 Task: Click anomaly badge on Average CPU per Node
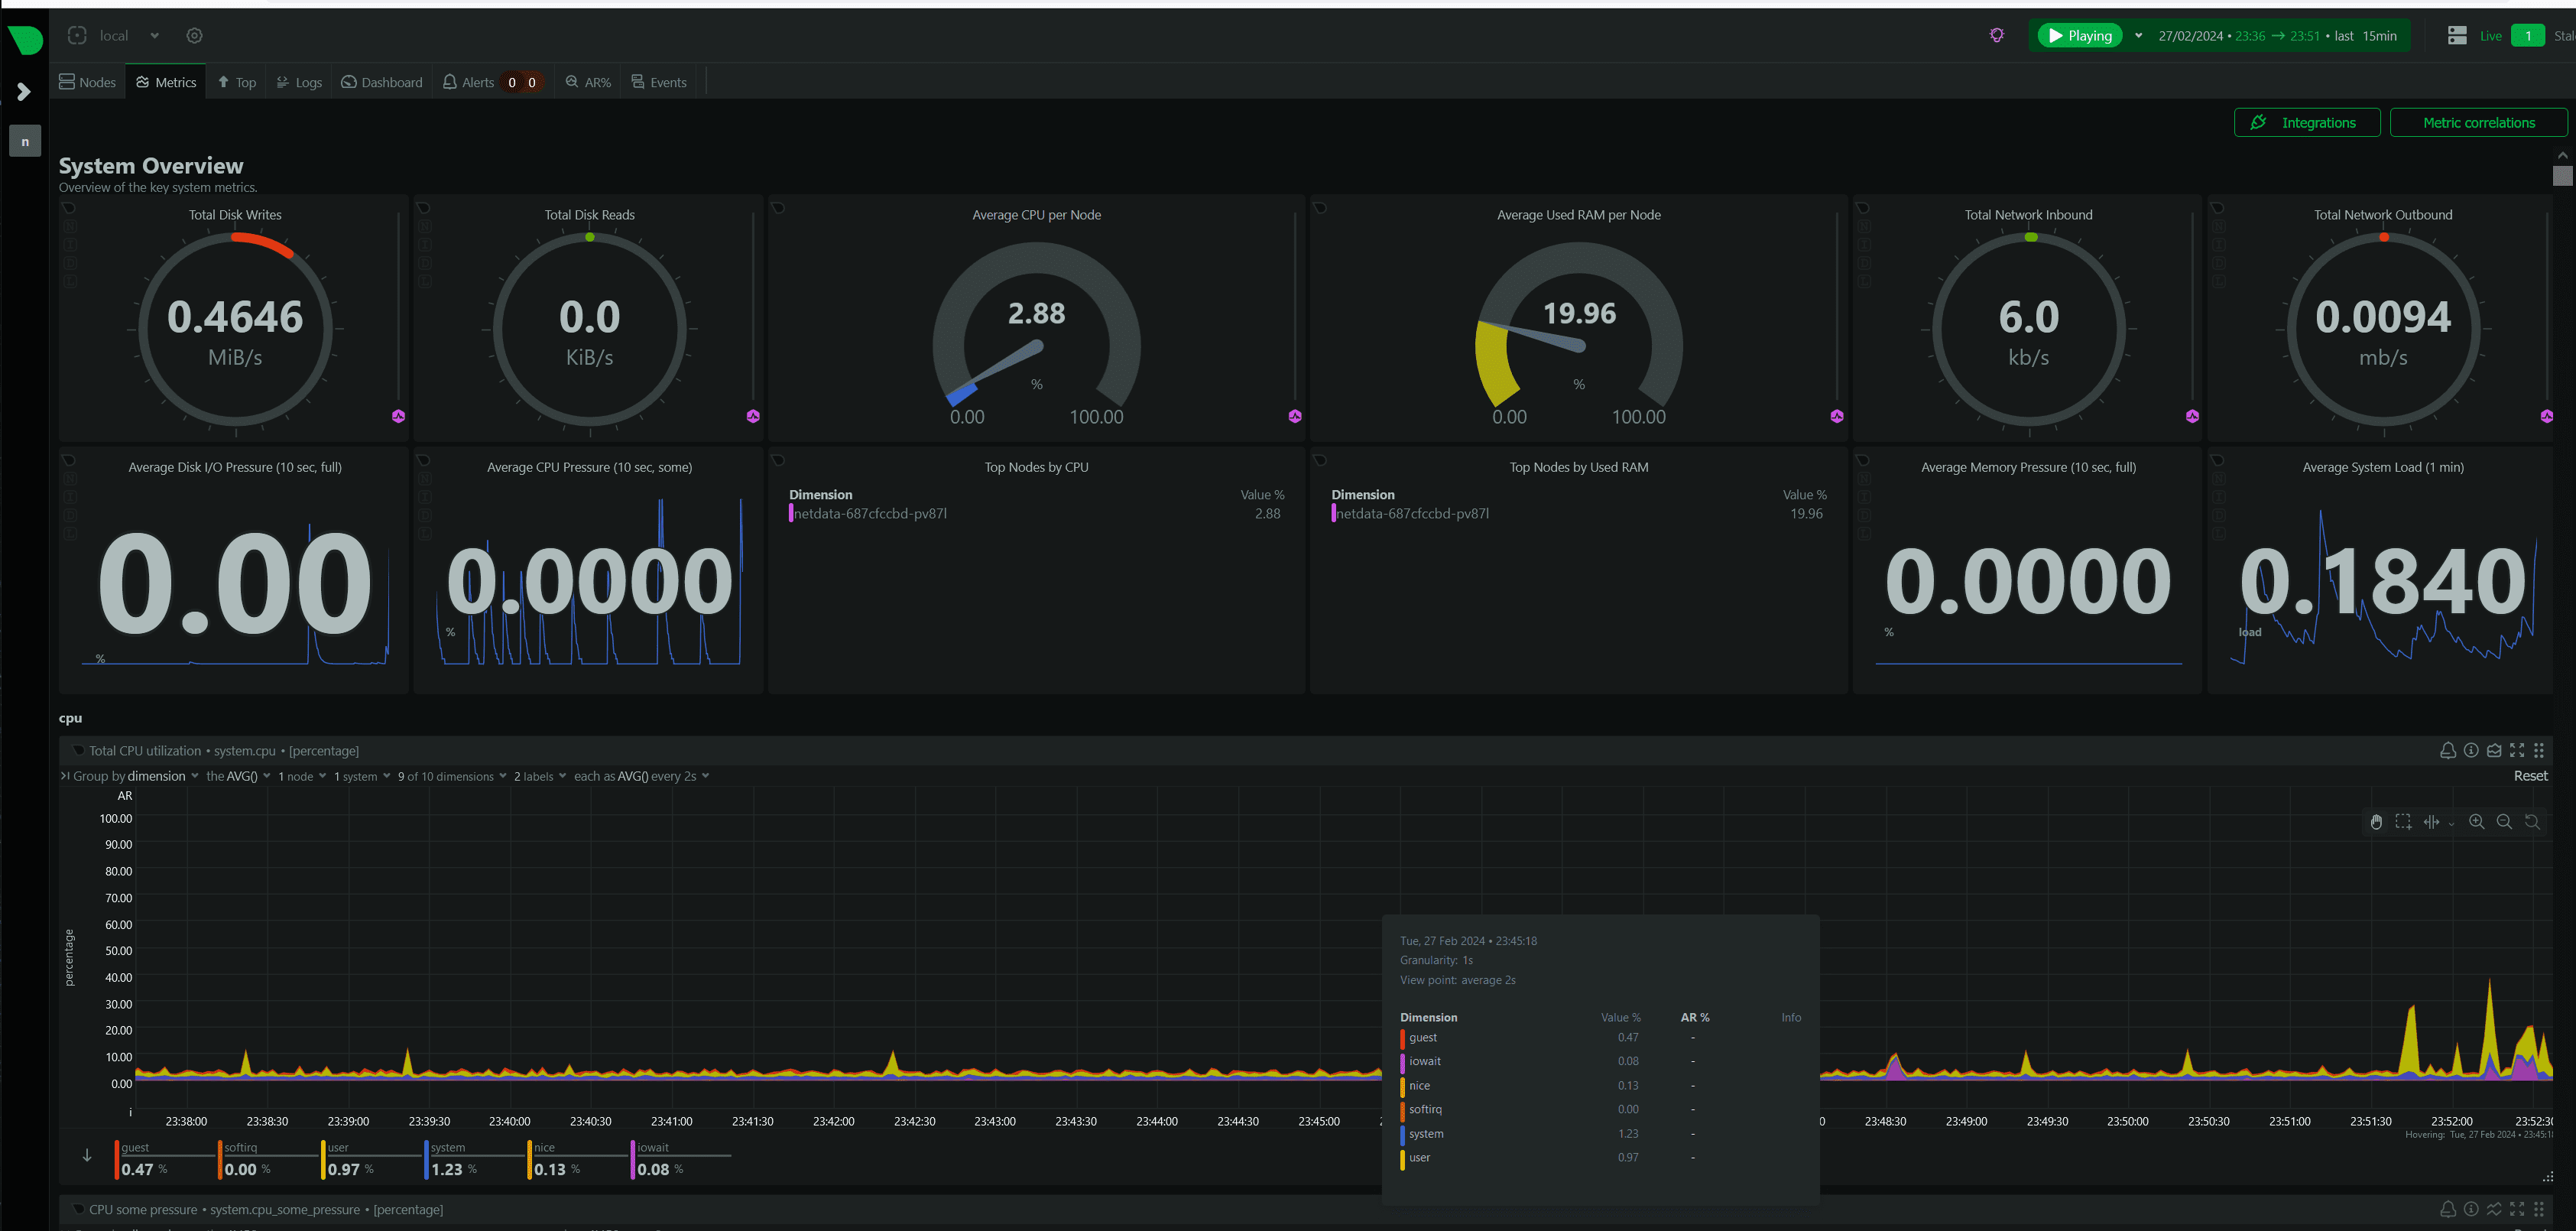(x=1295, y=416)
